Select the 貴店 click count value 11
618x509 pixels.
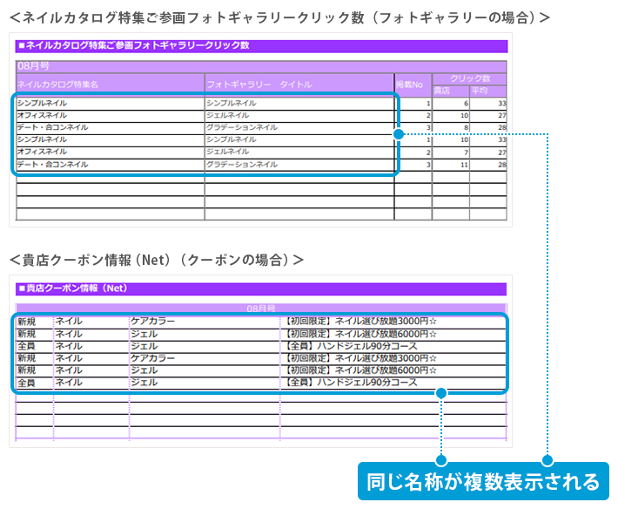click(x=464, y=164)
